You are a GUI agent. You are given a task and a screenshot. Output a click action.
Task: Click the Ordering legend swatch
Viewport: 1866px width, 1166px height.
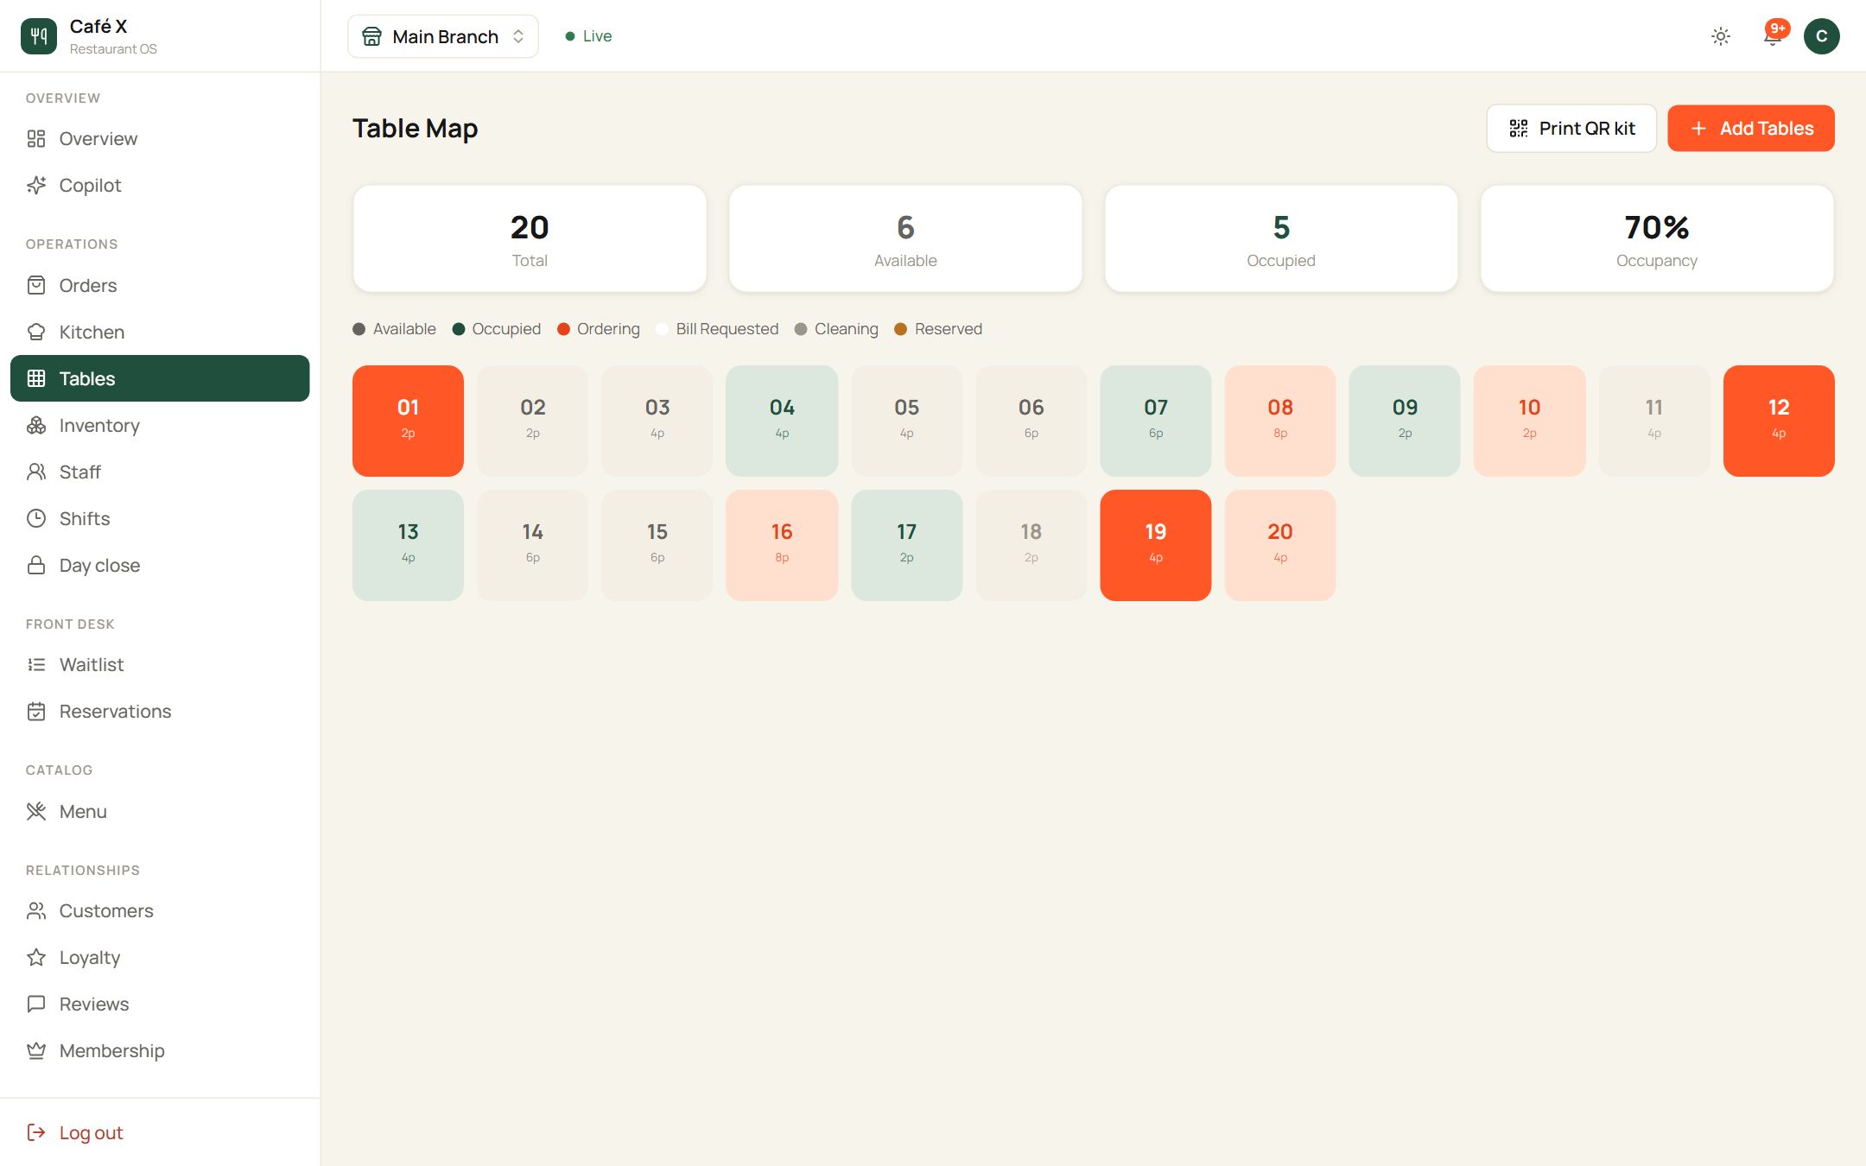pos(563,329)
